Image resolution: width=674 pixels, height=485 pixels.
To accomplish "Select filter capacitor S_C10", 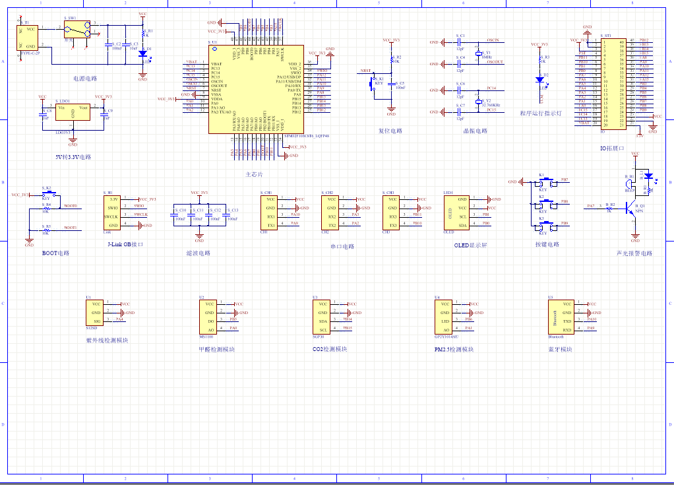I will click(173, 214).
